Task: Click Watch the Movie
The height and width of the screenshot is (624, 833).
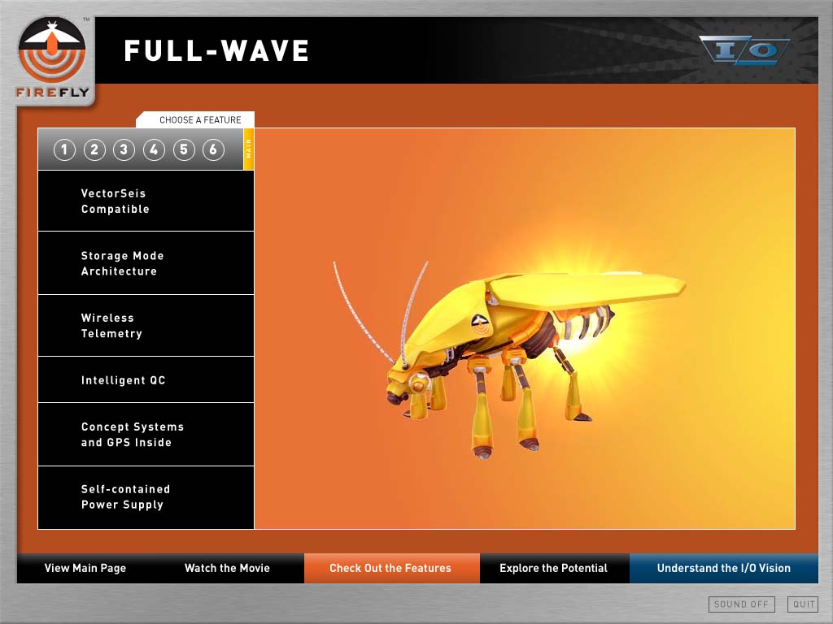Action: (227, 568)
